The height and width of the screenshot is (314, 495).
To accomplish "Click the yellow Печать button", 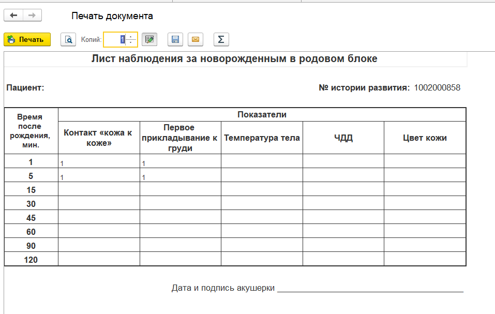I will (27, 39).
